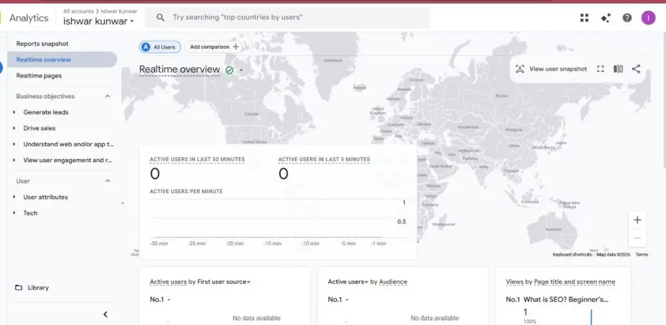
Task: Select Realtime overview in sidebar
Action: point(62,60)
